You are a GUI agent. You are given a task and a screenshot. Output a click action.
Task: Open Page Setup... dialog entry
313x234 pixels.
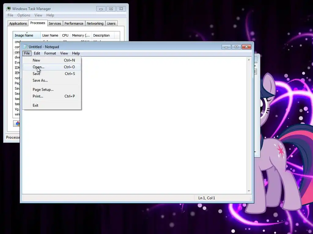click(52, 90)
